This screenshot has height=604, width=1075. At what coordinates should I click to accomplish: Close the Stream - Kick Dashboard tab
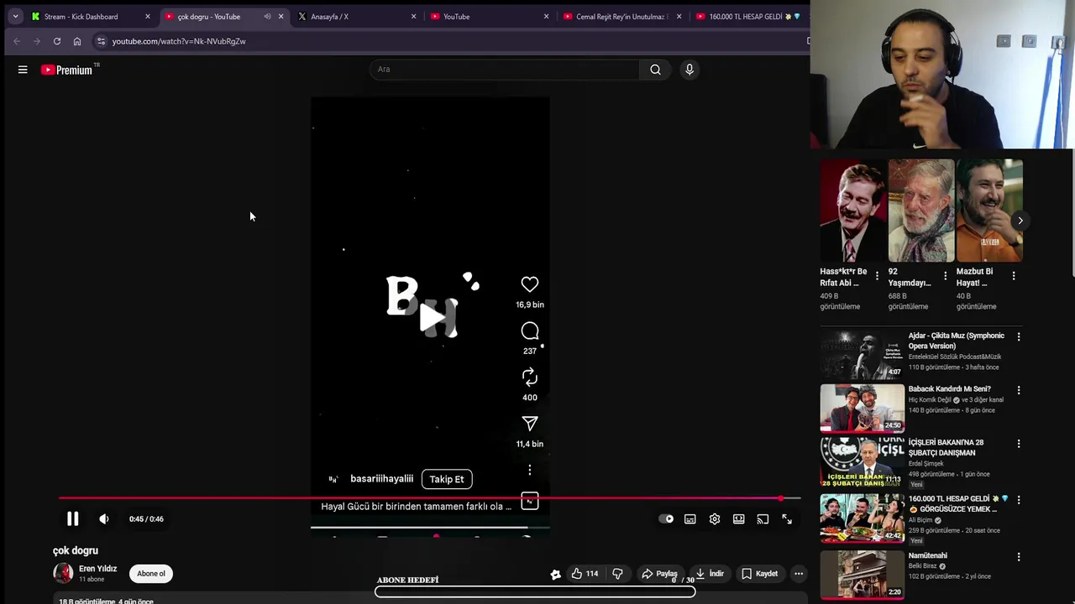148,17
